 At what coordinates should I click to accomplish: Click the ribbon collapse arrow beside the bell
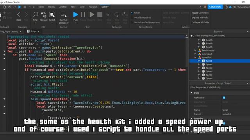tap(200, 7)
